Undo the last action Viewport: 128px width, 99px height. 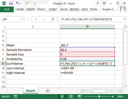pos(18,3)
